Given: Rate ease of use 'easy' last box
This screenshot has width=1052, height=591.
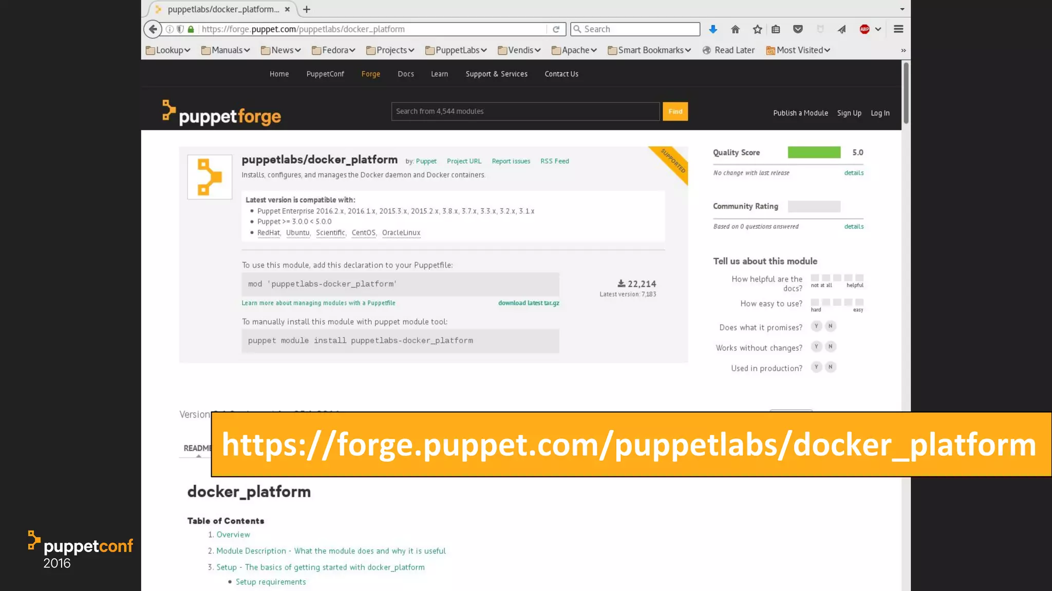Looking at the screenshot, I should coord(859,302).
